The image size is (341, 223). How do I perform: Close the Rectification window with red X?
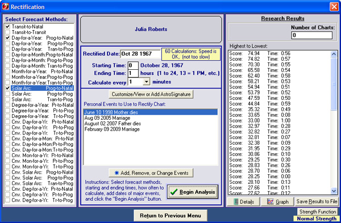click(334, 6)
